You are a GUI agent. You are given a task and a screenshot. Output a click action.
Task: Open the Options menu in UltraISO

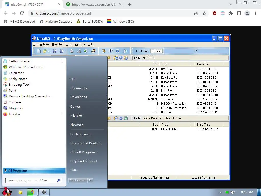coord(80,44)
